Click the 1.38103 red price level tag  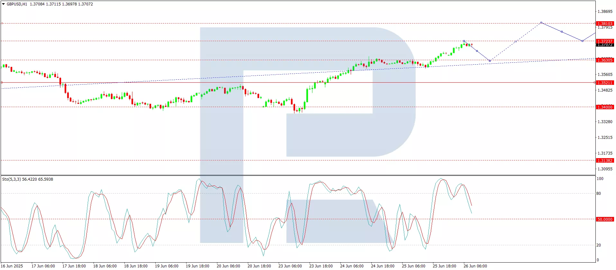(x=605, y=23)
